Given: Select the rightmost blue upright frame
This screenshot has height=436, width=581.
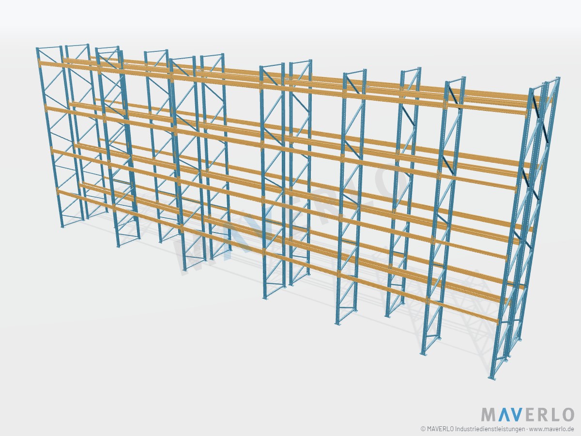Looking at the screenshot, I should tap(525, 228).
